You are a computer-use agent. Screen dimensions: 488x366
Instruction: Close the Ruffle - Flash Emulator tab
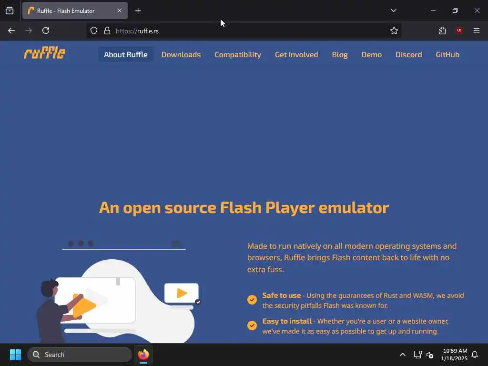point(120,10)
